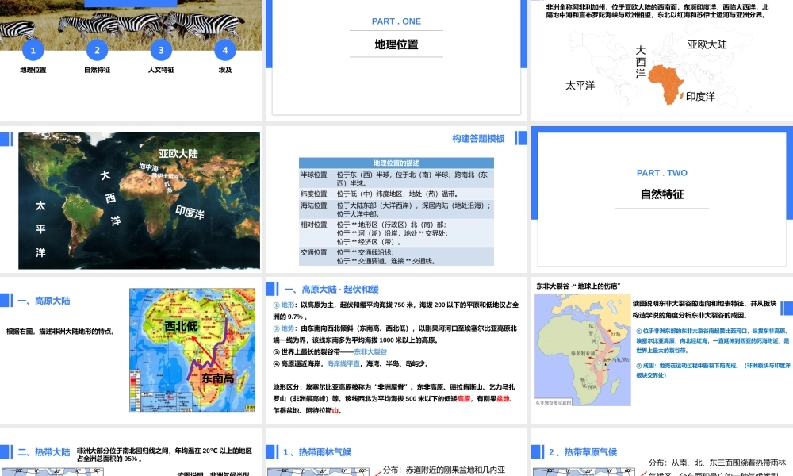Click the numbered circle 1 above 地理位置
The width and height of the screenshot is (793, 476).
(33, 51)
